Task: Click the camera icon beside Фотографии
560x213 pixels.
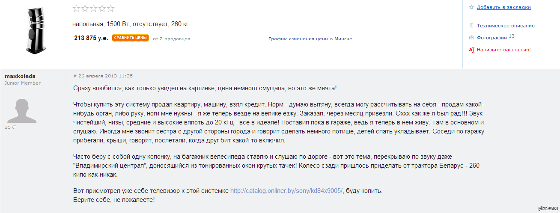Action: coord(471,38)
